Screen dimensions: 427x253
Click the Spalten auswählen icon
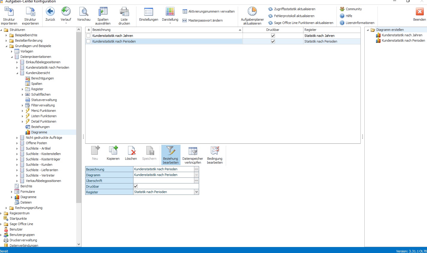tap(103, 12)
